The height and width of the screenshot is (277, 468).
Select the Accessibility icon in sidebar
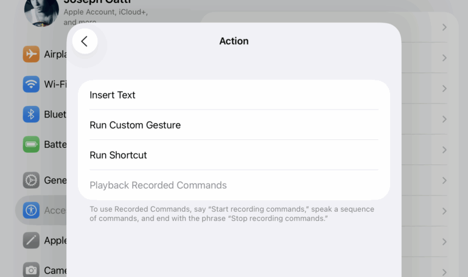pos(31,211)
